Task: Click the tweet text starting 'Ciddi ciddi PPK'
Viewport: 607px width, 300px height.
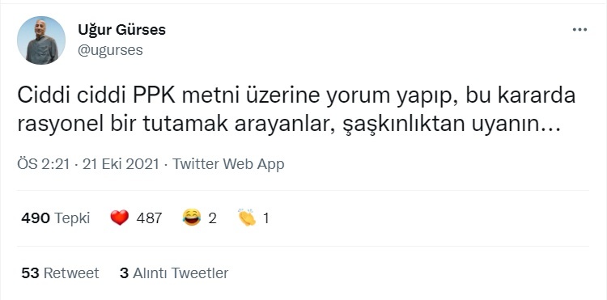Action: click(x=296, y=110)
